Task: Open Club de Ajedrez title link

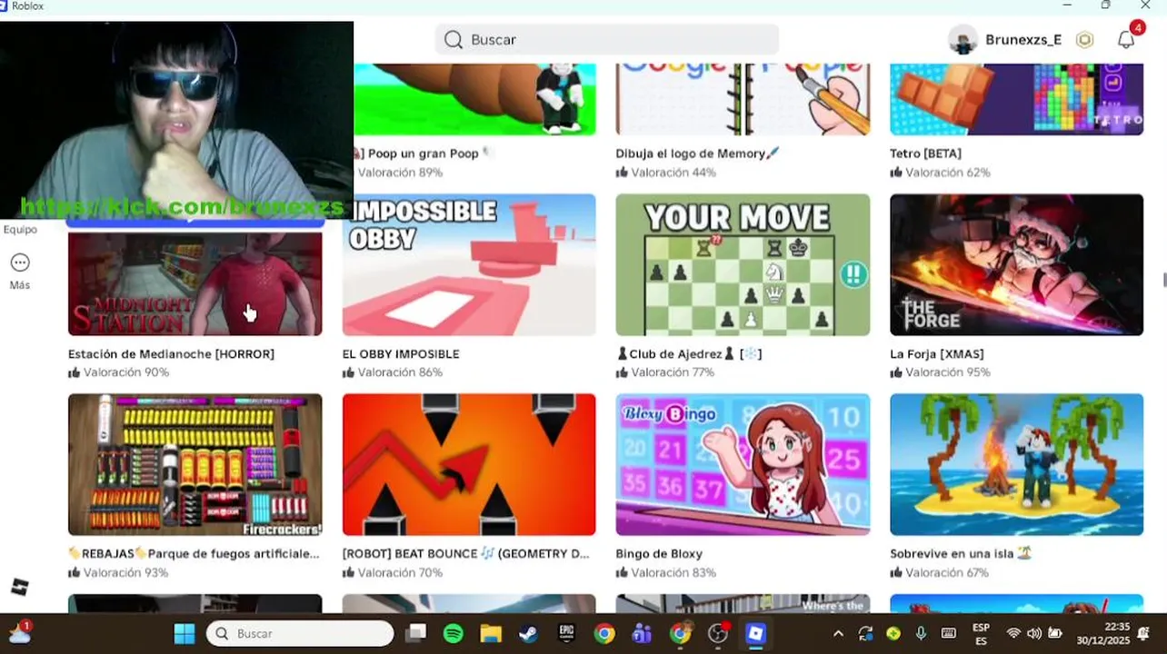Action: (x=689, y=354)
